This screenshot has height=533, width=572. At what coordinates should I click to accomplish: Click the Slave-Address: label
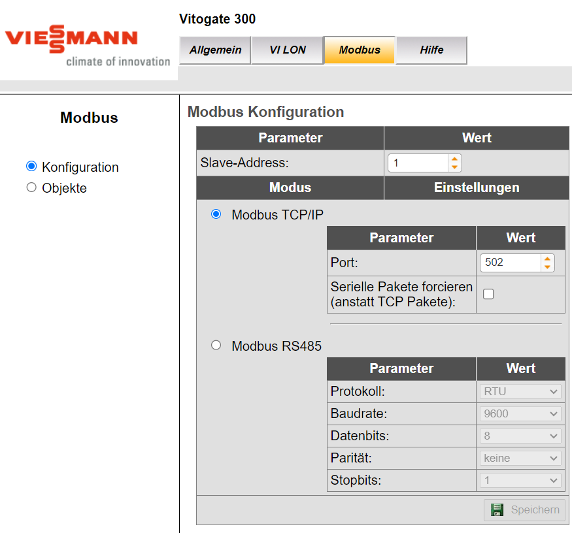[x=244, y=163]
